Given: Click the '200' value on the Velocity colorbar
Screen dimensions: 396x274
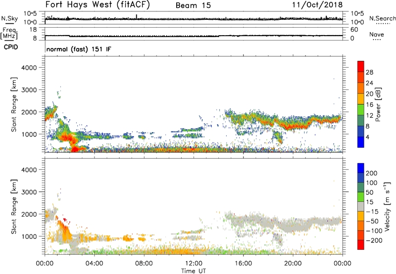Looking at the screenshot, I should pyautogui.click(x=372, y=173).
